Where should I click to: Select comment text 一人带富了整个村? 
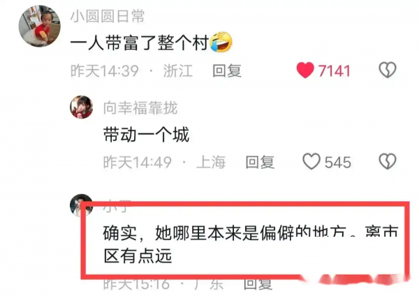coord(140,43)
